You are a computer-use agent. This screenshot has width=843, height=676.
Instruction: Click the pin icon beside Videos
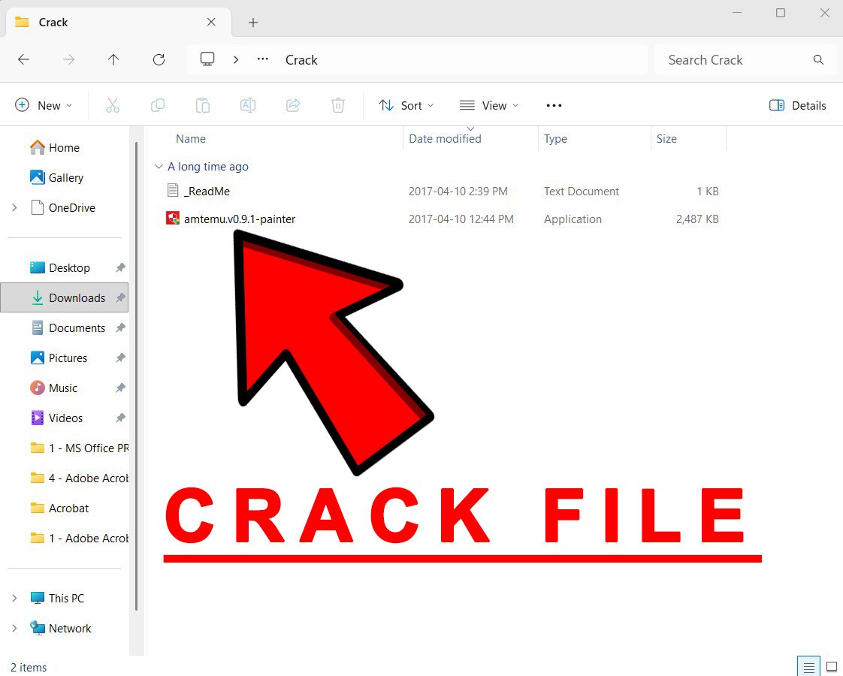pos(120,418)
